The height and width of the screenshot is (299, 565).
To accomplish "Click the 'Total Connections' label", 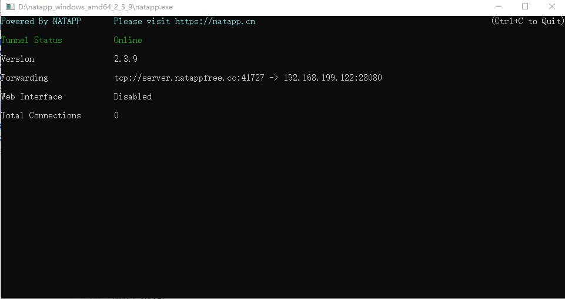I will 41,115.
